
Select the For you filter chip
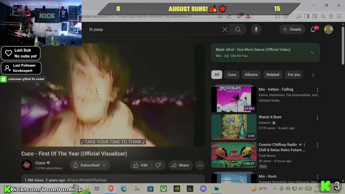tap(294, 75)
